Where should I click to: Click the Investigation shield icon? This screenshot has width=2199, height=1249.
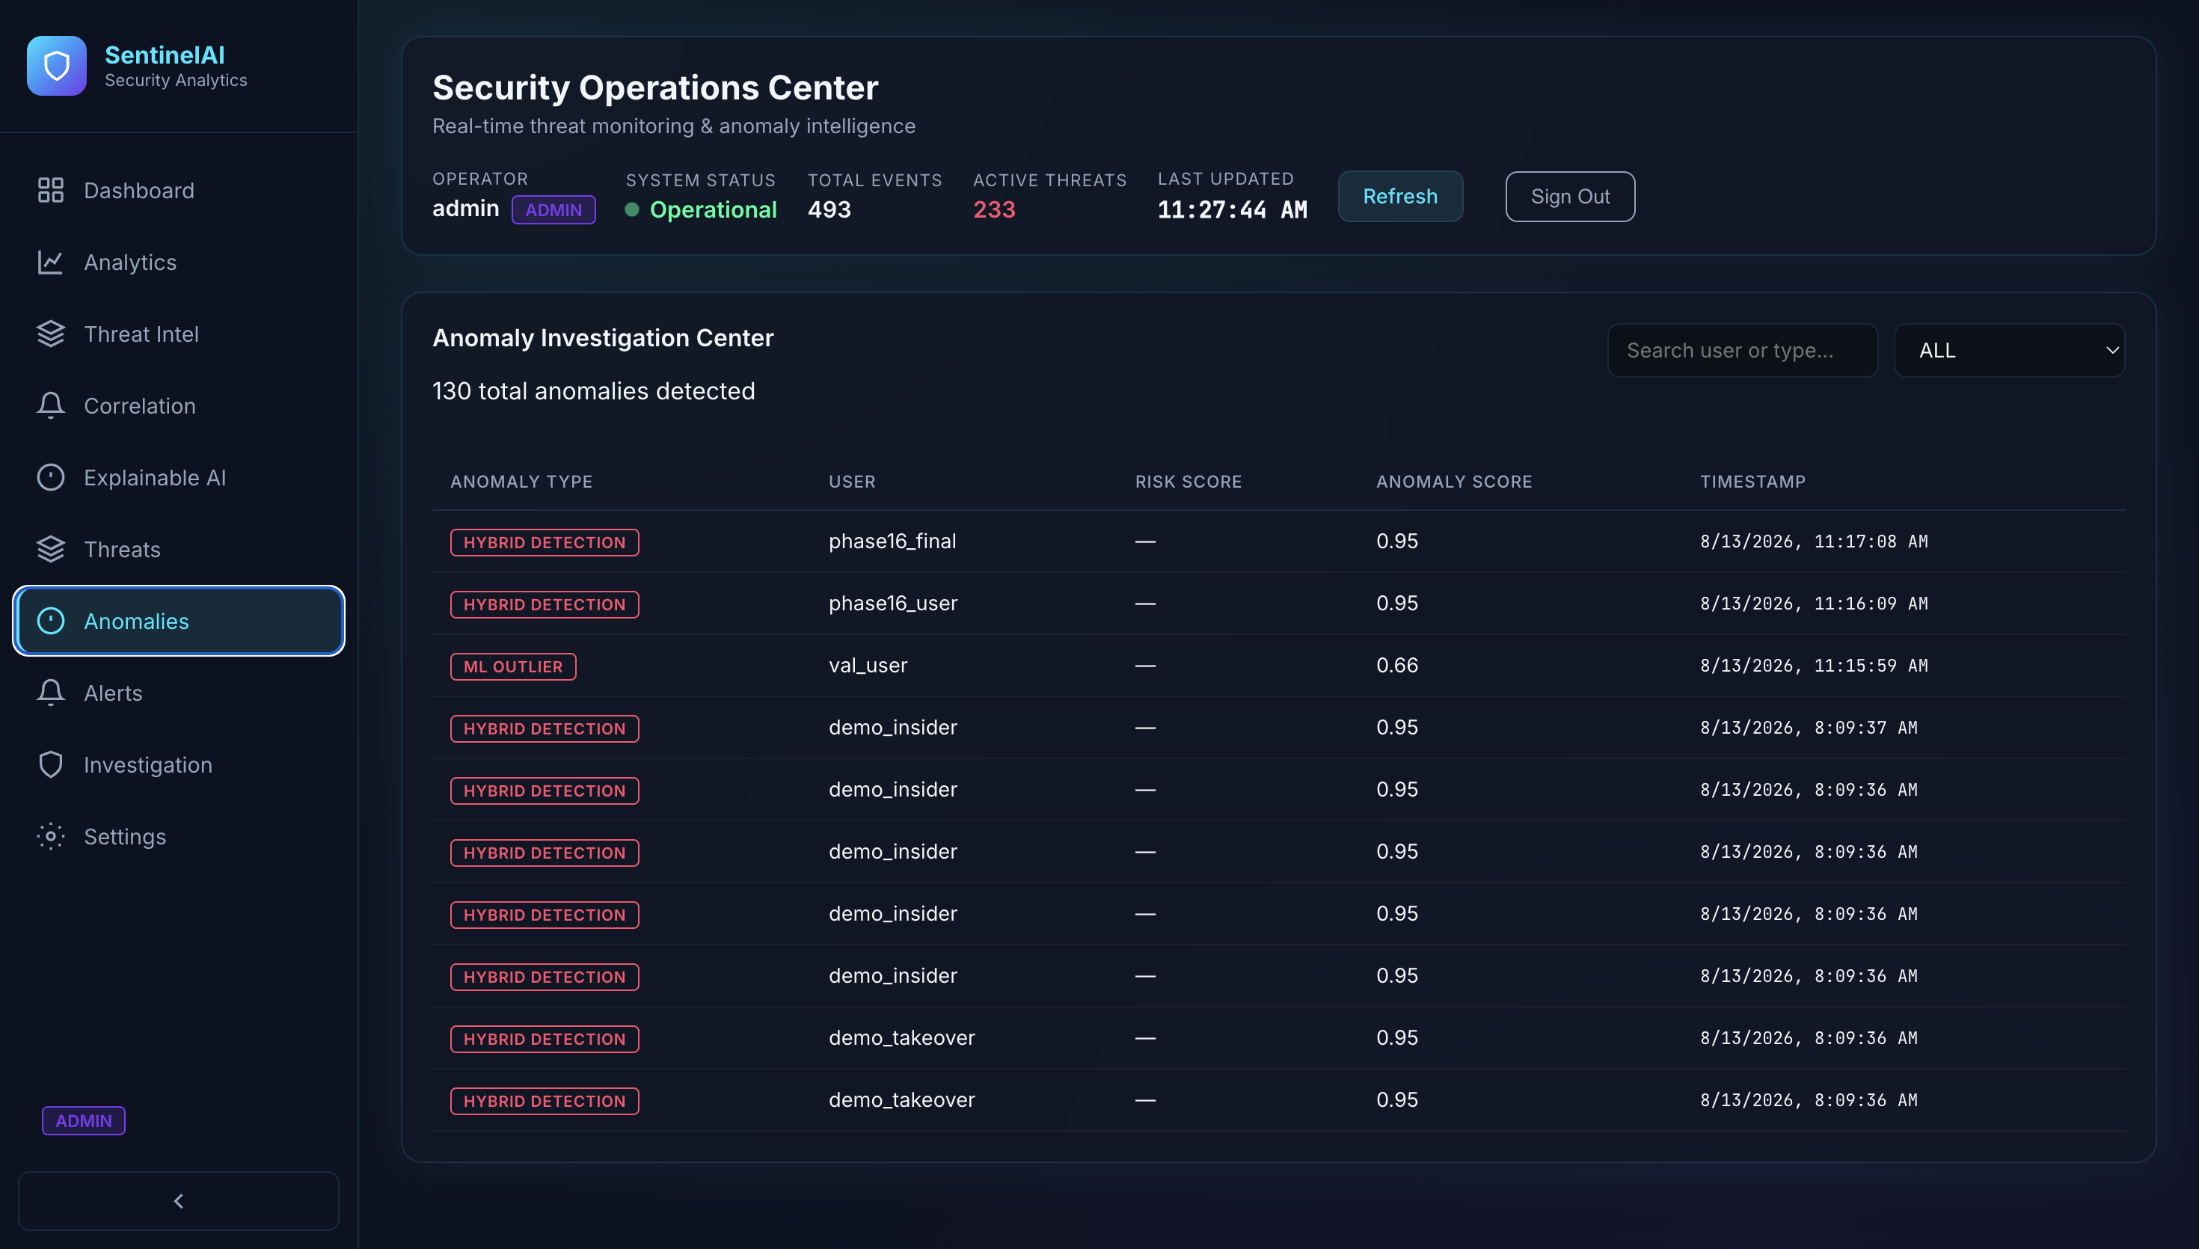coord(51,764)
